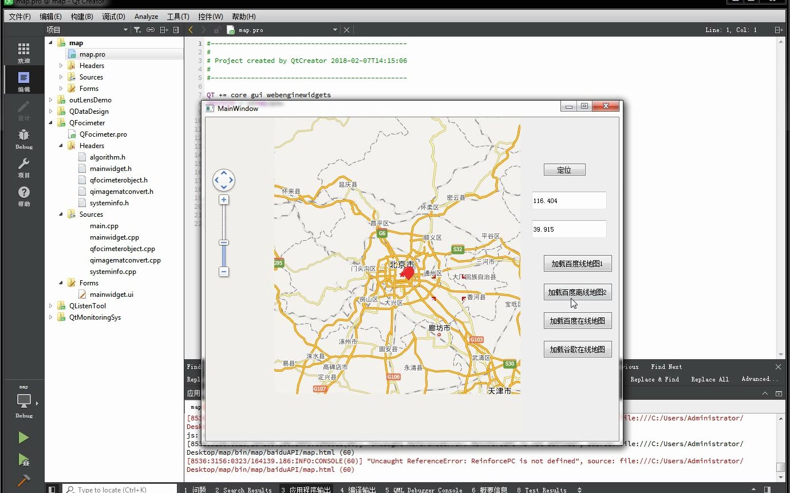Switch to the 编译输出 output tab
Image resolution: width=790 pixels, height=493 pixels.
point(358,490)
